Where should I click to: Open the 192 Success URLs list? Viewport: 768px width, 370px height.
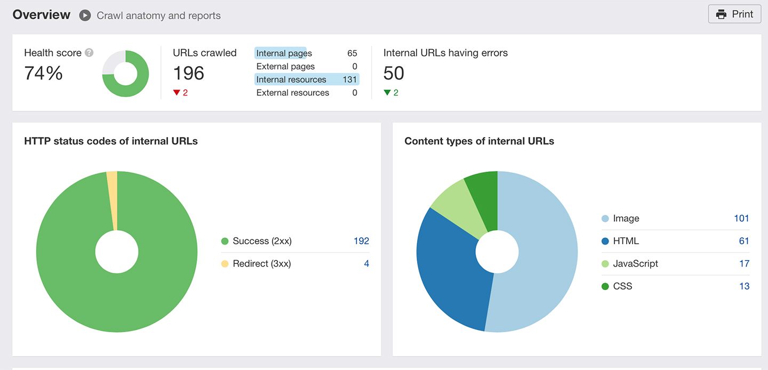point(362,241)
